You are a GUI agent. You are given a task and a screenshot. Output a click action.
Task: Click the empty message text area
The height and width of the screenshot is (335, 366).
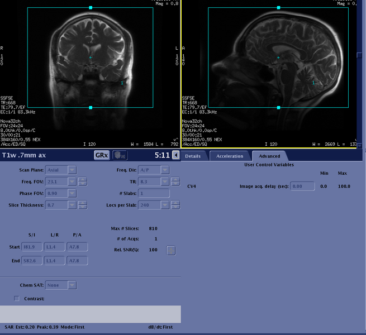click(x=91, y=314)
